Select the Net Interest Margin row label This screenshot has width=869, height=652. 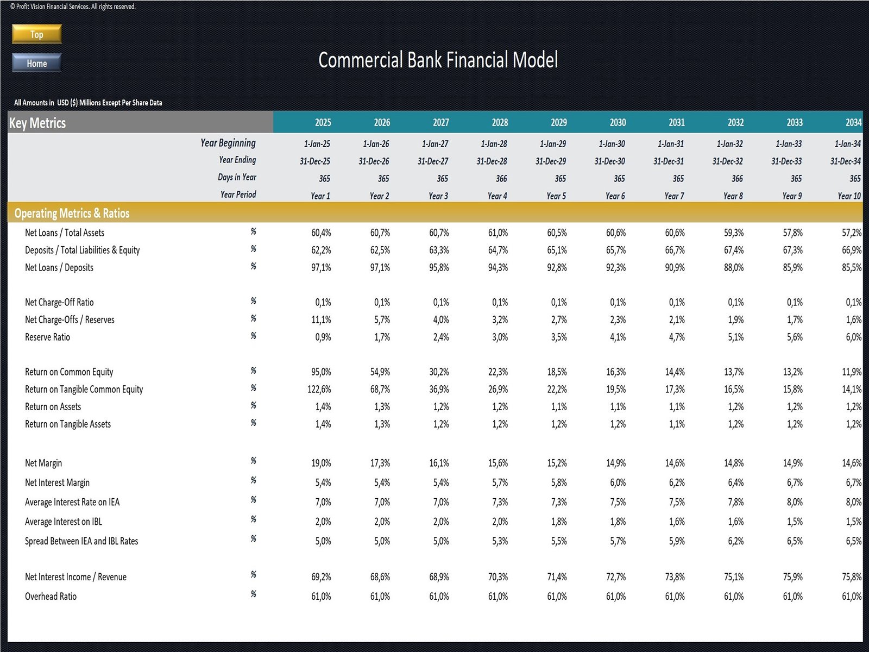click(57, 482)
